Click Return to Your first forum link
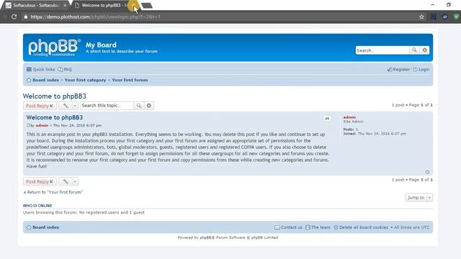 (x=53, y=192)
